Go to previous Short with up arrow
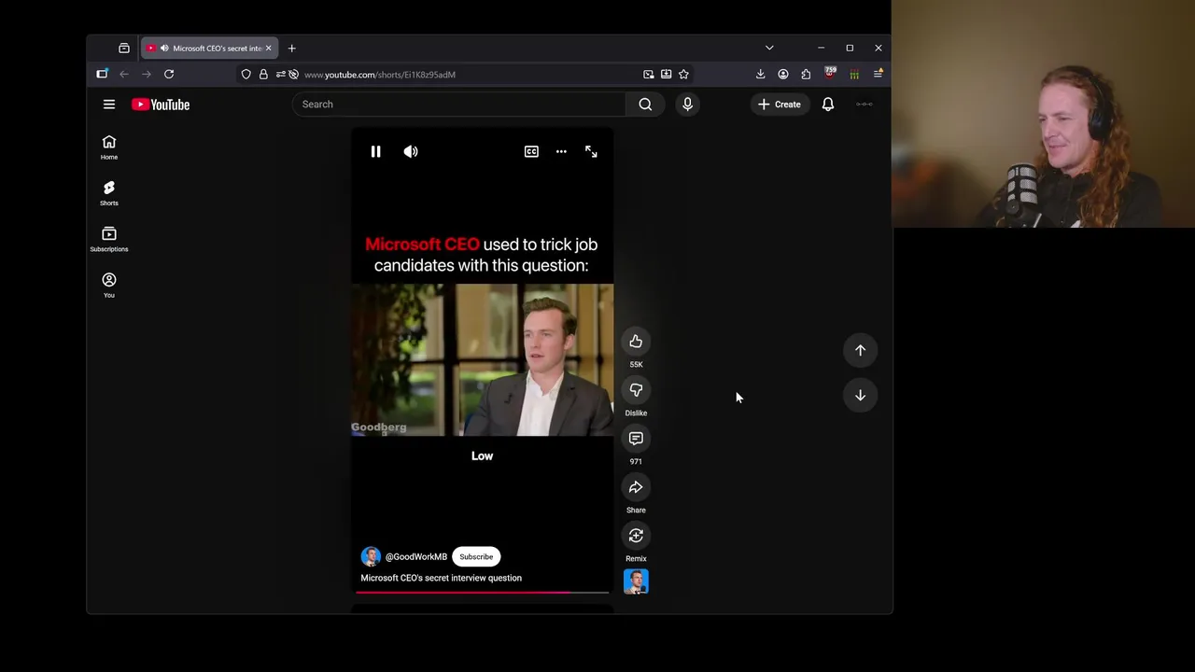Image resolution: width=1195 pixels, height=672 pixels. [x=860, y=350]
